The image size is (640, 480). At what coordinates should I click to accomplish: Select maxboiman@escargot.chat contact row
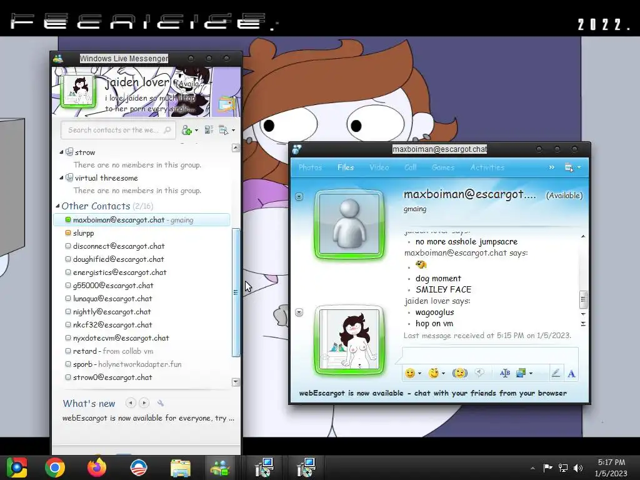tap(142, 219)
